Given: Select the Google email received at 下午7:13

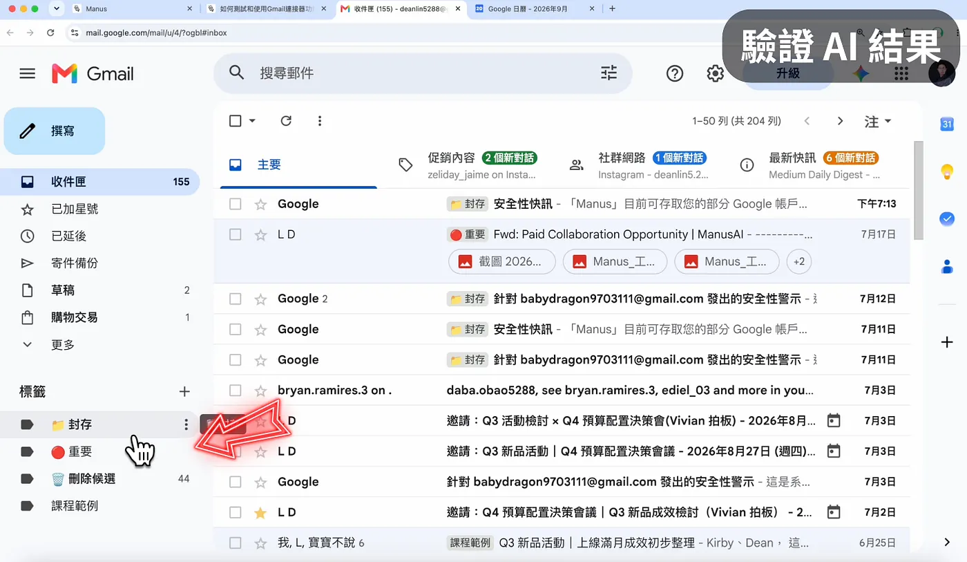Looking at the screenshot, I should click(x=235, y=204).
